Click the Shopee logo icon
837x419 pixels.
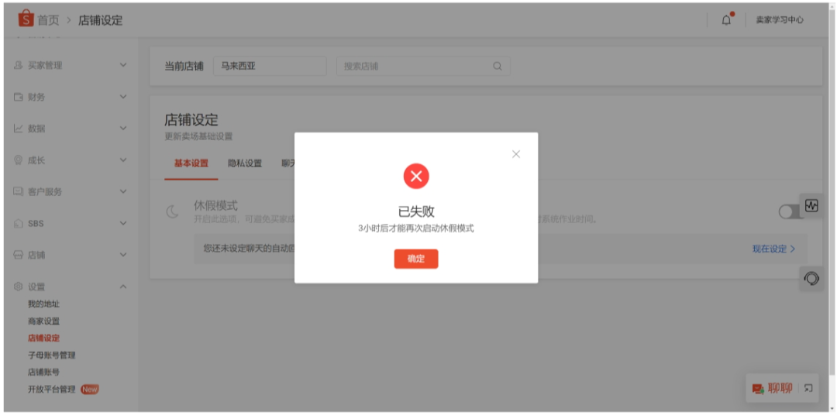coord(26,19)
